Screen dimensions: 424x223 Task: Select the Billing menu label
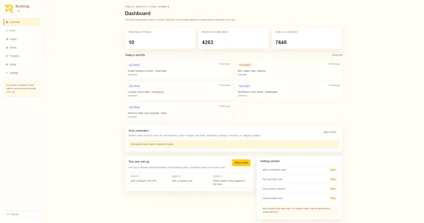(13, 64)
